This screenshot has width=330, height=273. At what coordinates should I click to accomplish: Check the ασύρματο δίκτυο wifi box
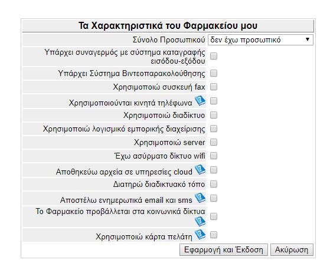(214, 156)
